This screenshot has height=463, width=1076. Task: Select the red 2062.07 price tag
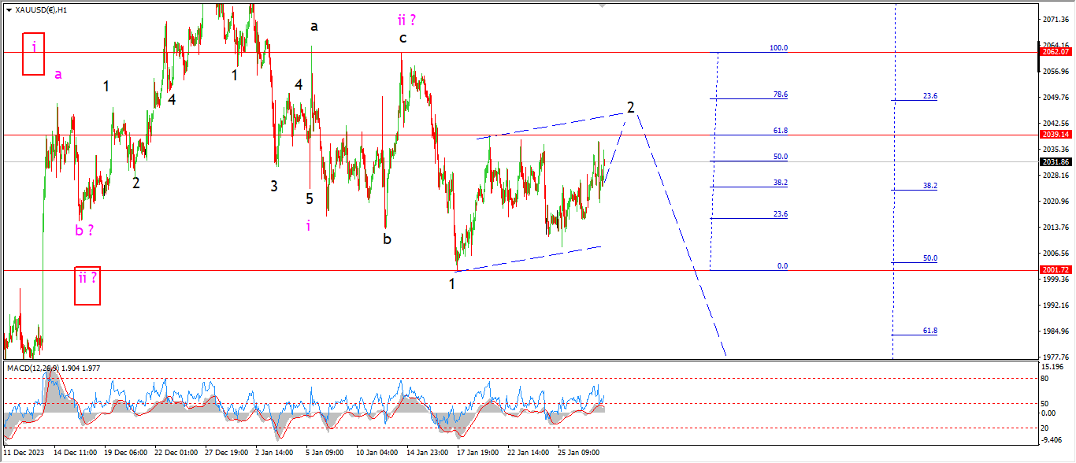1056,52
